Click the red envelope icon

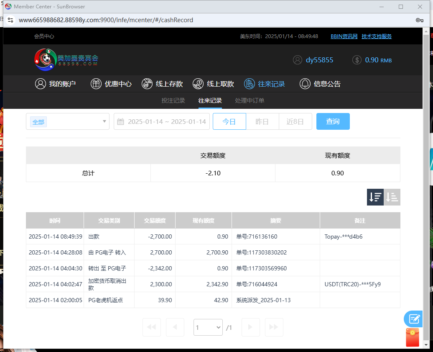(412, 337)
